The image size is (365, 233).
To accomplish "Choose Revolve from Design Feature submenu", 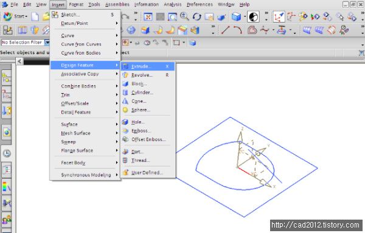I will (148, 75).
